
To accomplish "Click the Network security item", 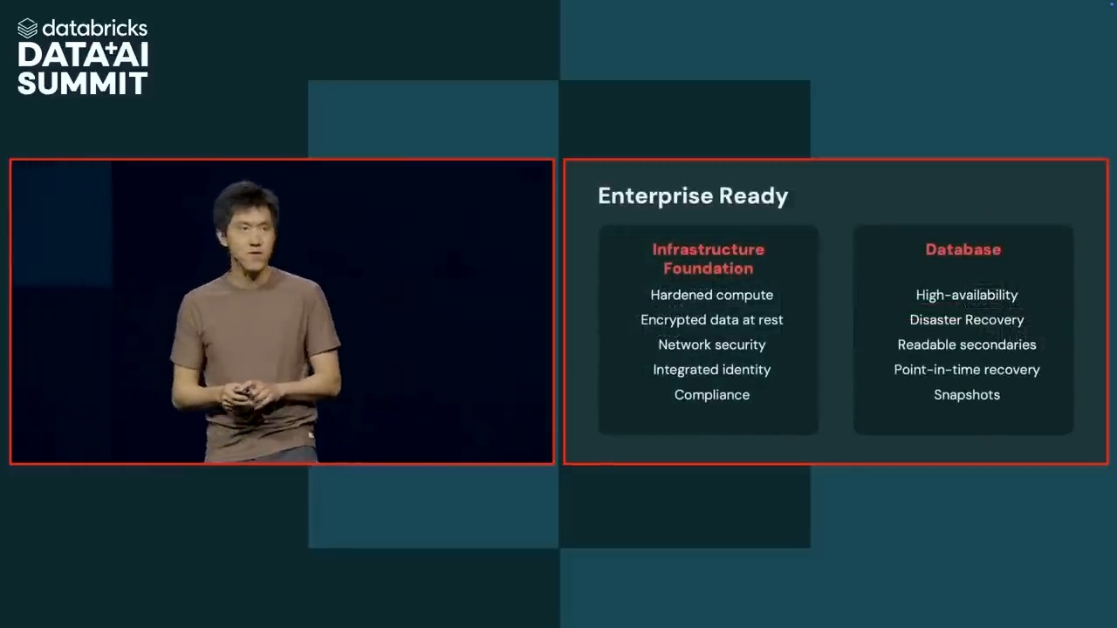I will pos(711,345).
